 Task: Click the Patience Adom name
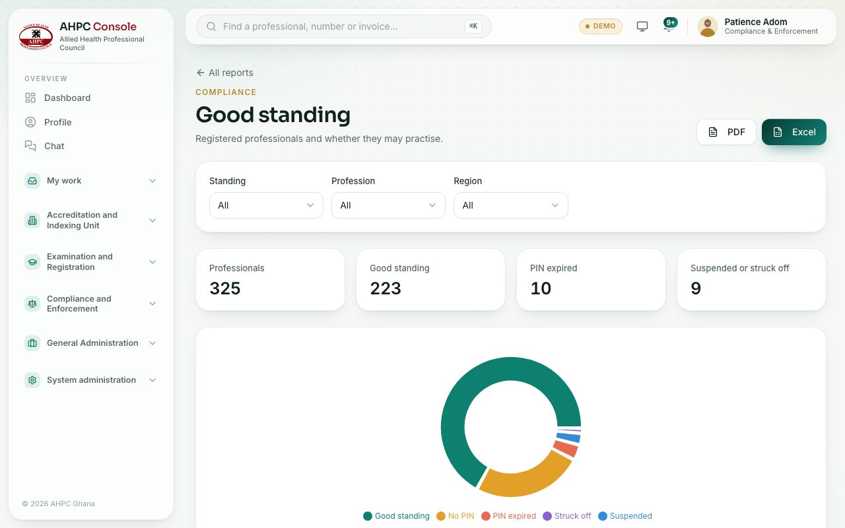[x=756, y=22]
